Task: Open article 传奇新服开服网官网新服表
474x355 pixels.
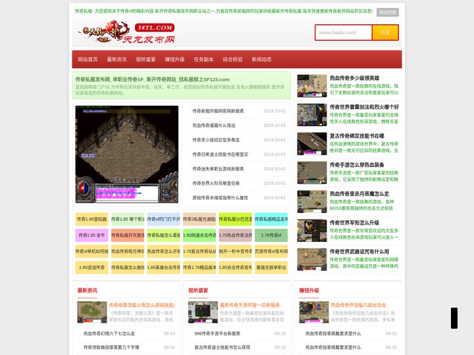Action: click(218, 111)
